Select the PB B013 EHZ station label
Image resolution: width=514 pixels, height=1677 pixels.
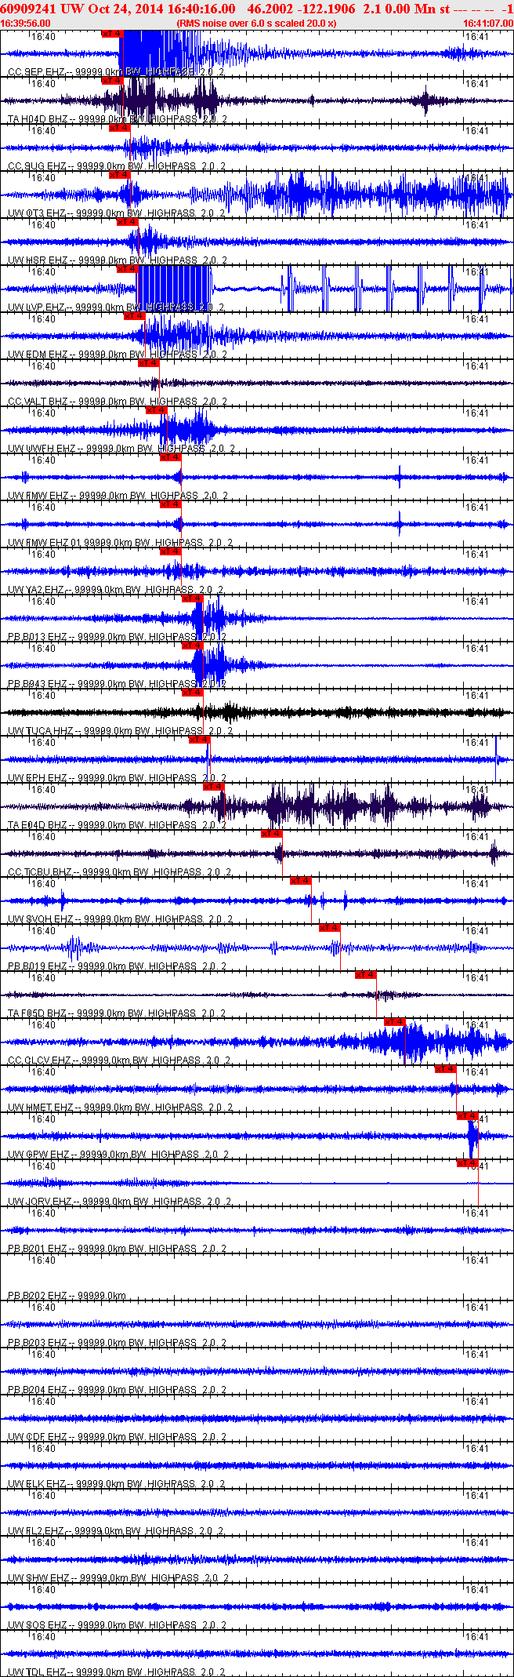pyautogui.click(x=117, y=637)
